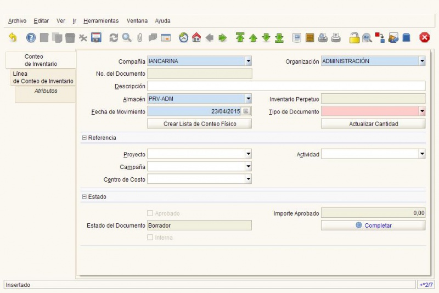Open the chat speech bubbles icon
Screen dimensions: 439x293
[x=153, y=37]
